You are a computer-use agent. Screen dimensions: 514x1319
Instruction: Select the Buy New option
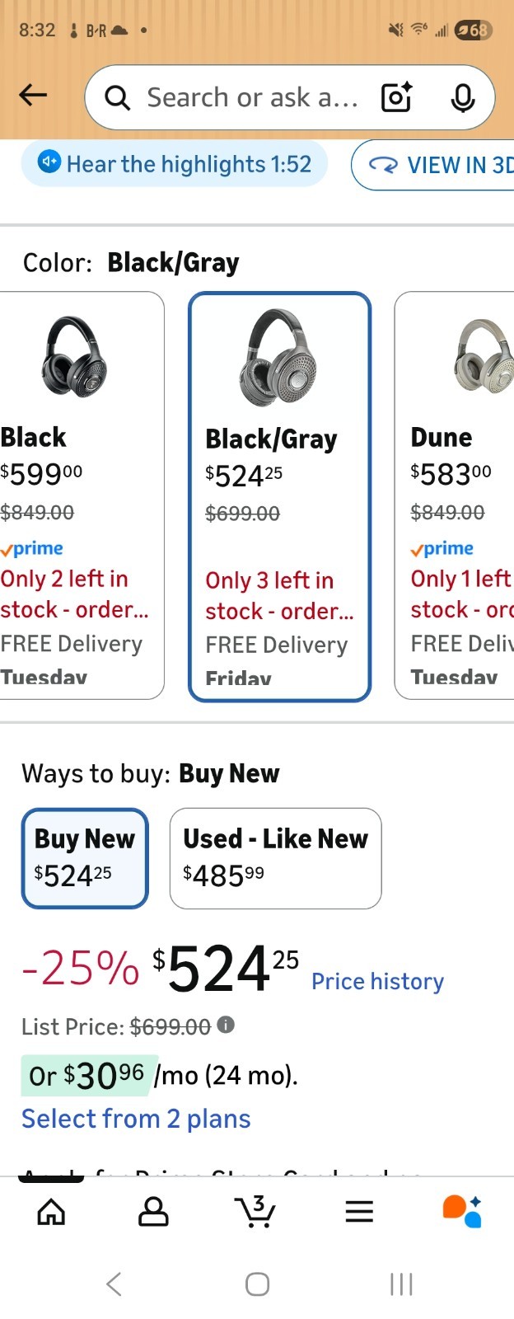85,858
